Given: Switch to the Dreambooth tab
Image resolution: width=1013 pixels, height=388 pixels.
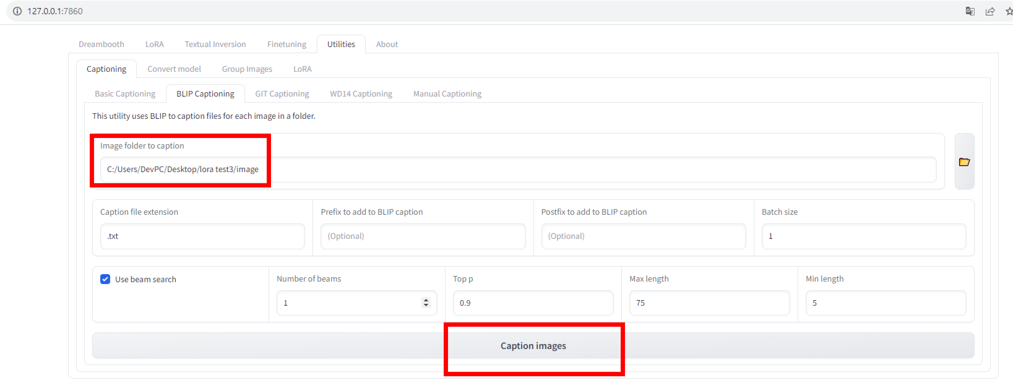Looking at the screenshot, I should pyautogui.click(x=101, y=44).
